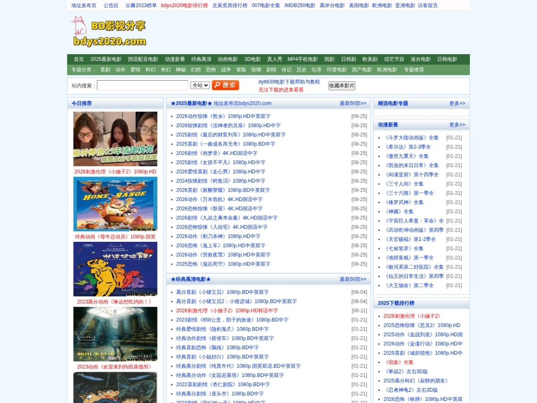Open the 无法下载的进来看看 help link
The height and width of the screenshot is (403, 537).
tap(281, 90)
